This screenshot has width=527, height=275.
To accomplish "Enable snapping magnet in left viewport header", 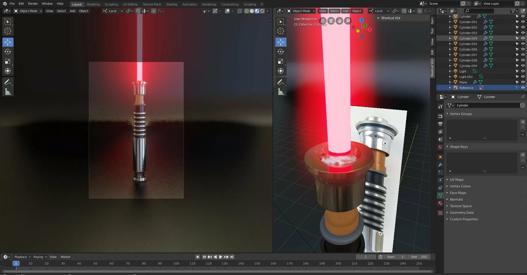I will tap(138, 11).
